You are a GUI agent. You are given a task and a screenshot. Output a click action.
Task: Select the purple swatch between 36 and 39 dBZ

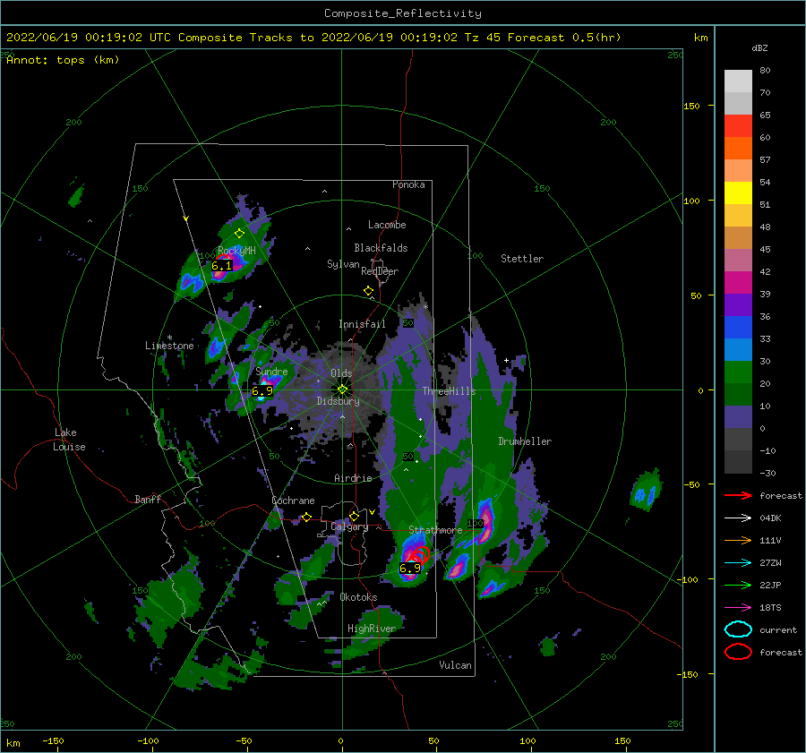point(738,305)
